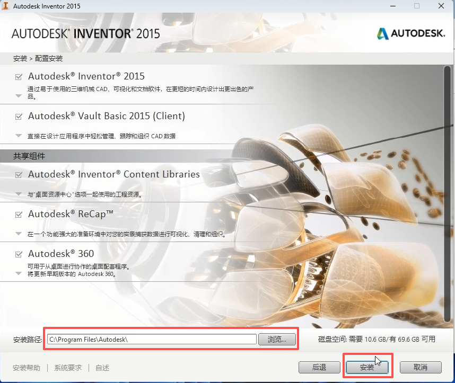Click the 浏览 (Browse) button
The height and width of the screenshot is (383, 455).
276,340
